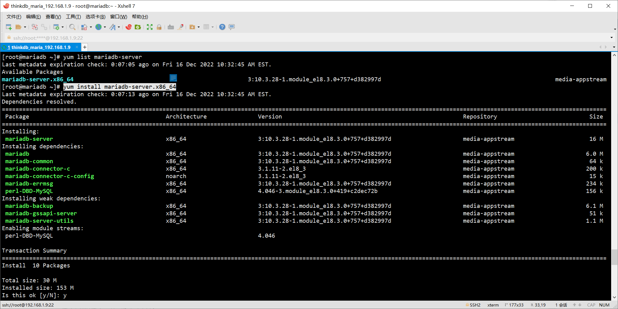
Task: Go to previous tab with left arrow
Action: 600,47
